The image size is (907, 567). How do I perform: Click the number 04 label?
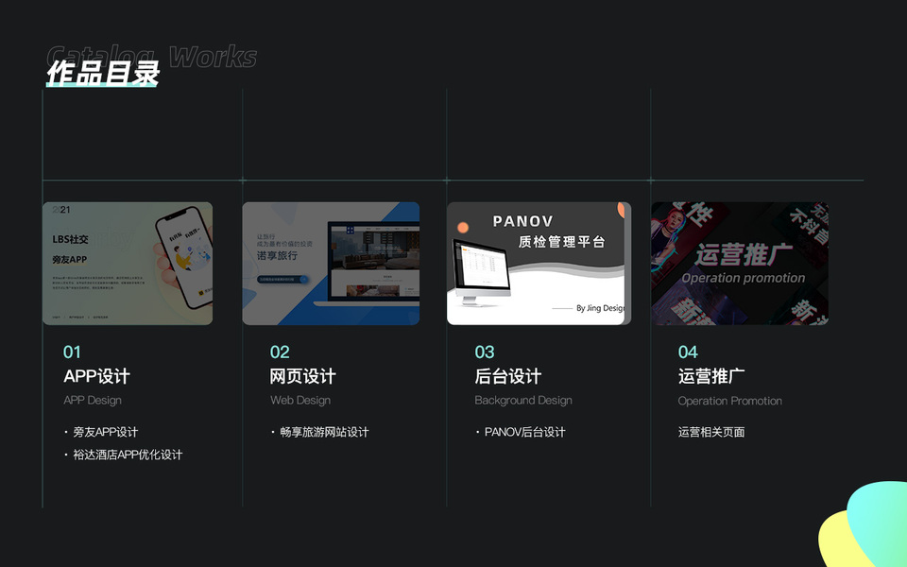[x=688, y=352]
